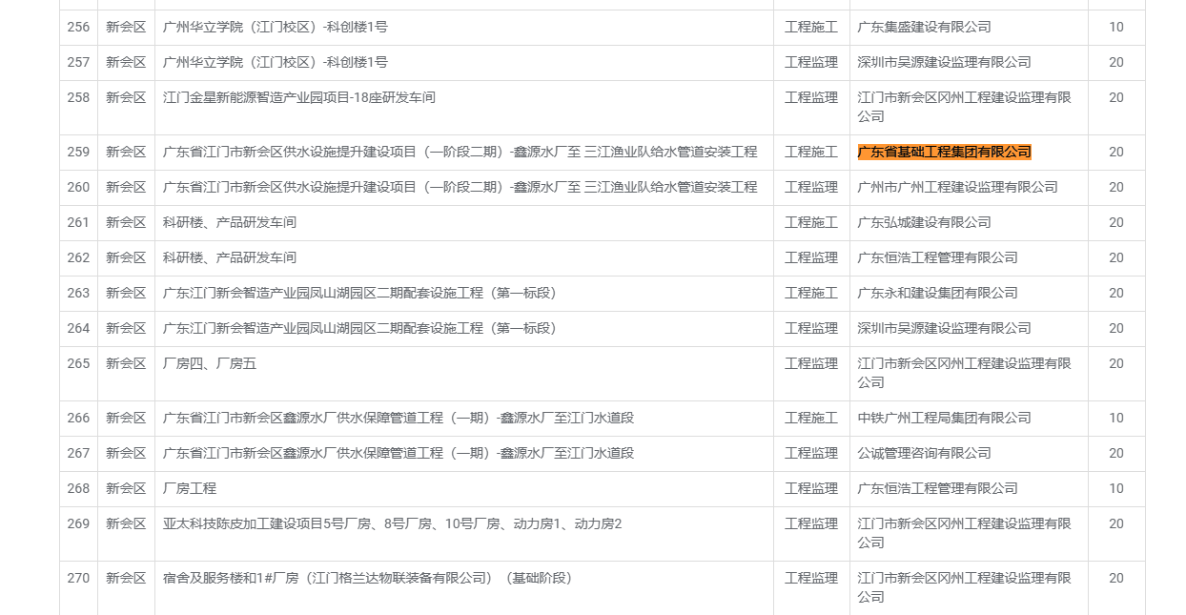1186x615 pixels.
Task: Click project 厂房四、厂房五
Action: (210, 363)
